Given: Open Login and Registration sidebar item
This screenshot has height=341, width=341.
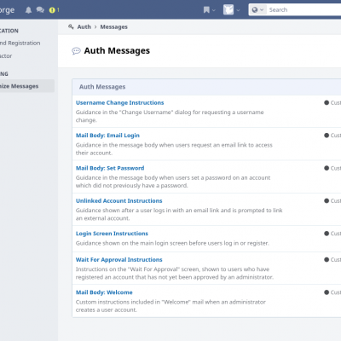Looking at the screenshot, I should (x=20, y=43).
